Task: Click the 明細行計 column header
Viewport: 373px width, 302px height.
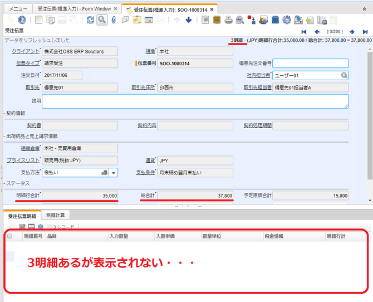Action: click(x=346, y=236)
